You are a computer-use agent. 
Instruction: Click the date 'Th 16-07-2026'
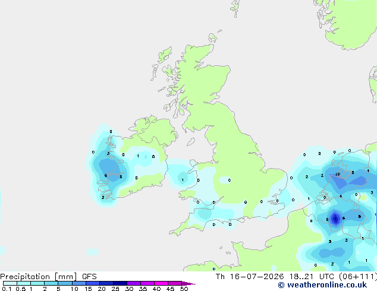[x=250, y=277]
